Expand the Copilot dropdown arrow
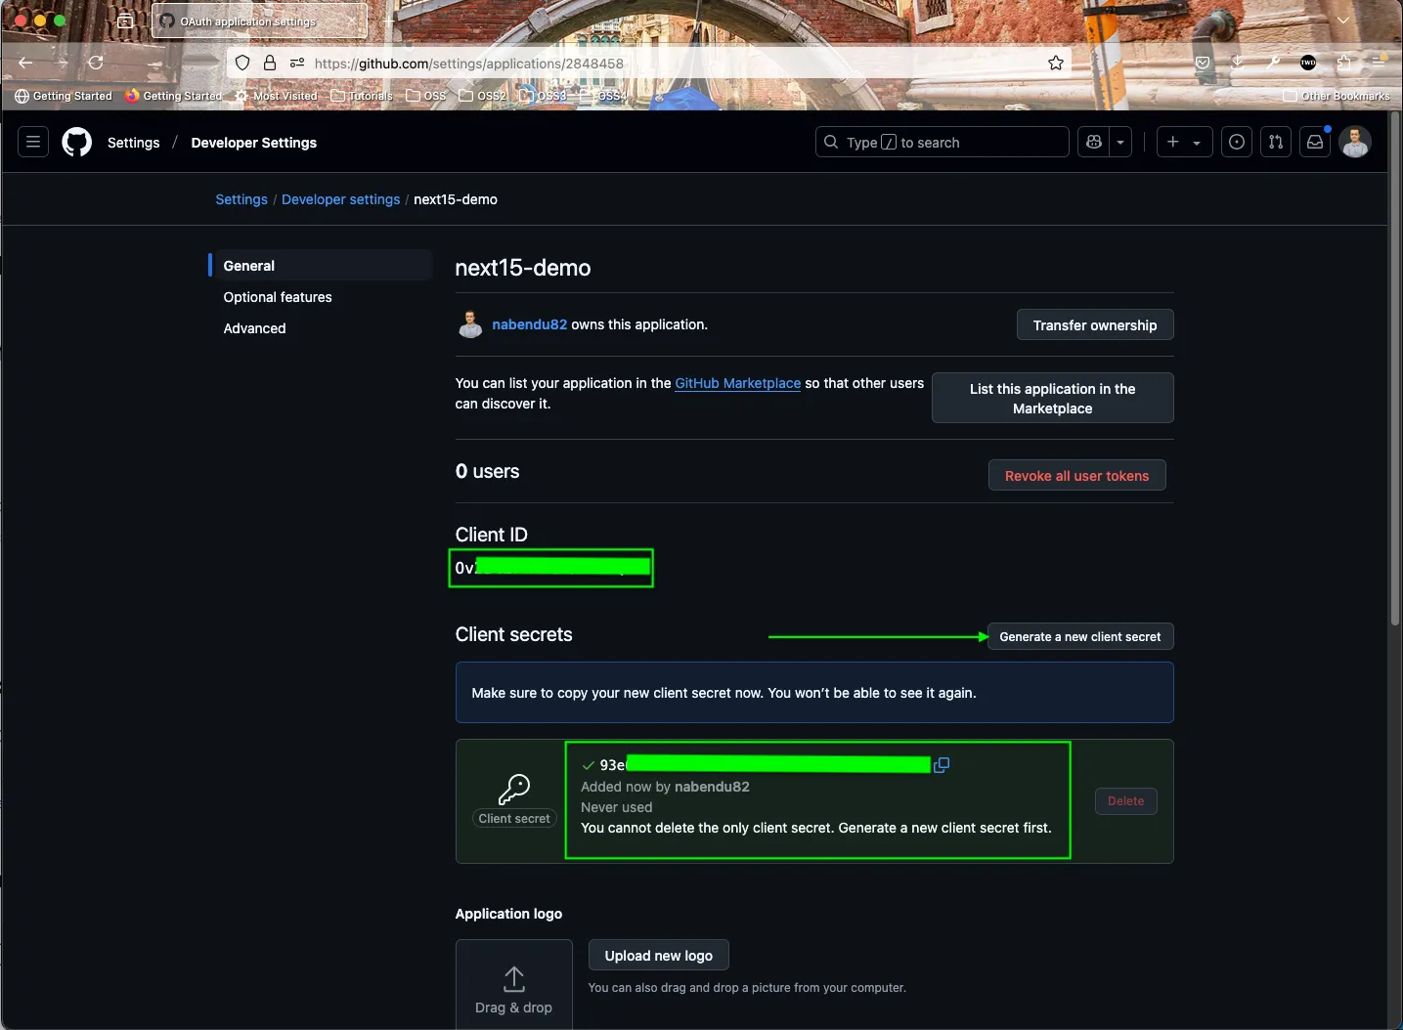This screenshot has height=1030, width=1403. click(1120, 142)
